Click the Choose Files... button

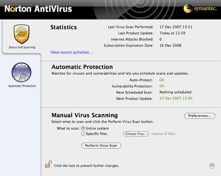[136, 134]
